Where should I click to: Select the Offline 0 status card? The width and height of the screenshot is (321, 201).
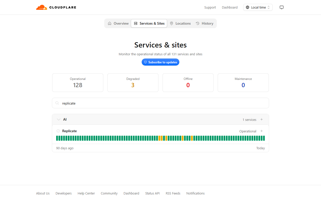(x=188, y=83)
